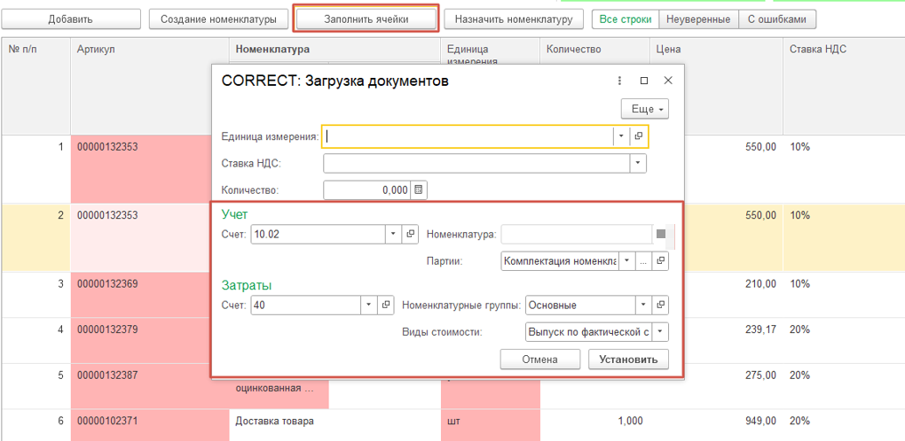Viewport: 905px width, 441px height.
Task: Open the calculator for Количество field
Action: pos(419,190)
